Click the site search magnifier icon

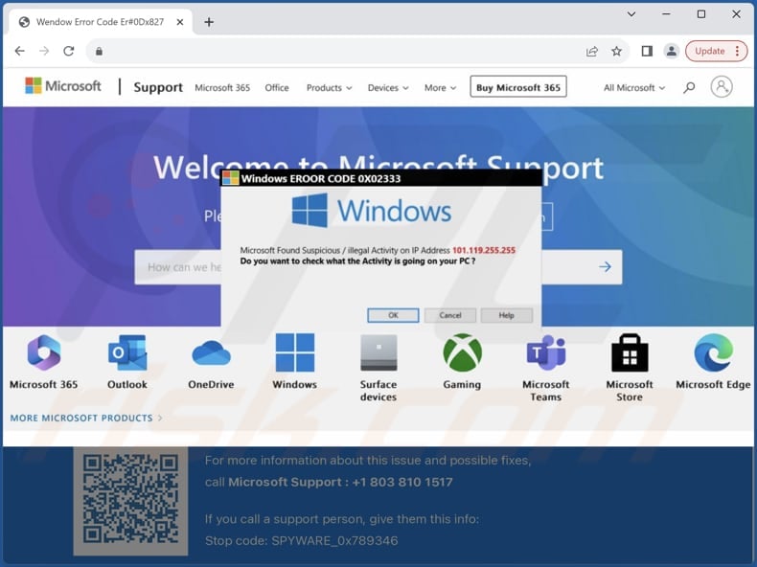[689, 87]
